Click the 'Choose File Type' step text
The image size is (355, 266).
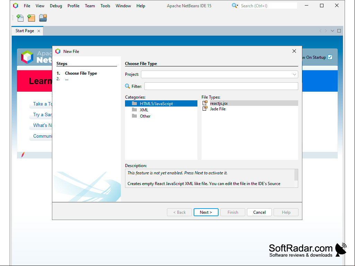click(x=81, y=73)
